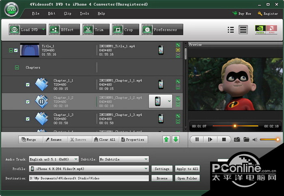
Task: Select the Crop tool
Action: tap(125, 30)
